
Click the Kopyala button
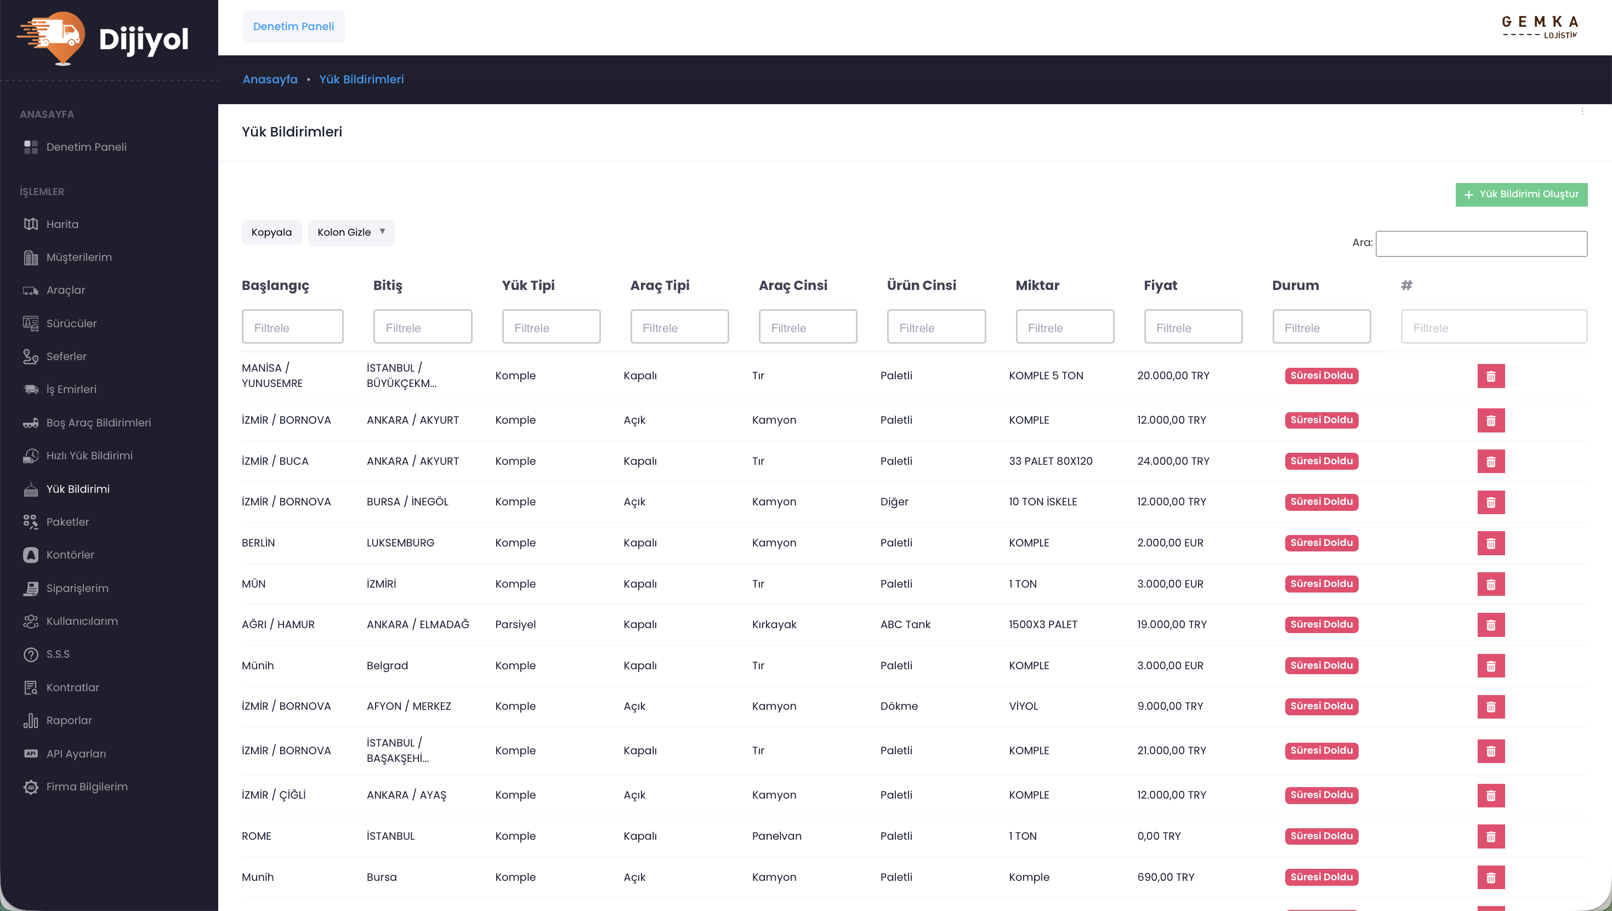click(271, 232)
